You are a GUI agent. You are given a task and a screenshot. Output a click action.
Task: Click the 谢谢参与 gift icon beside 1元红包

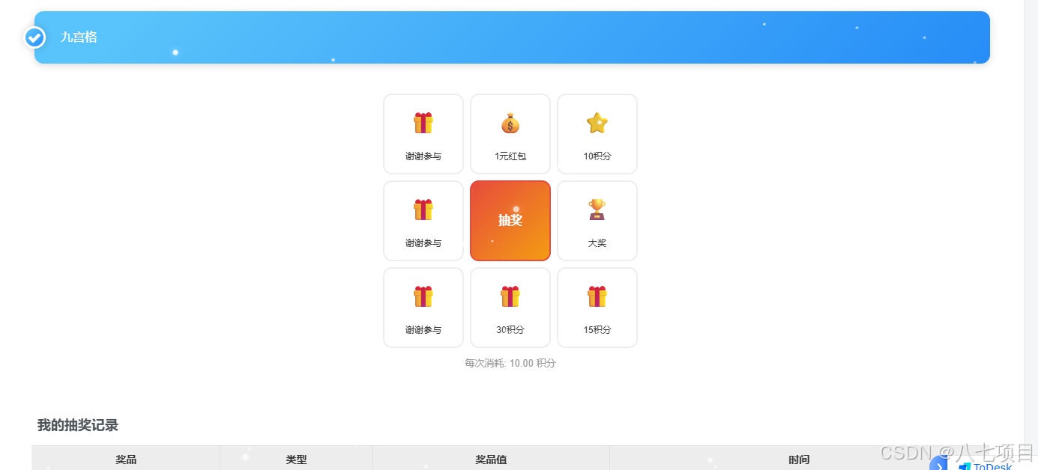(423, 123)
